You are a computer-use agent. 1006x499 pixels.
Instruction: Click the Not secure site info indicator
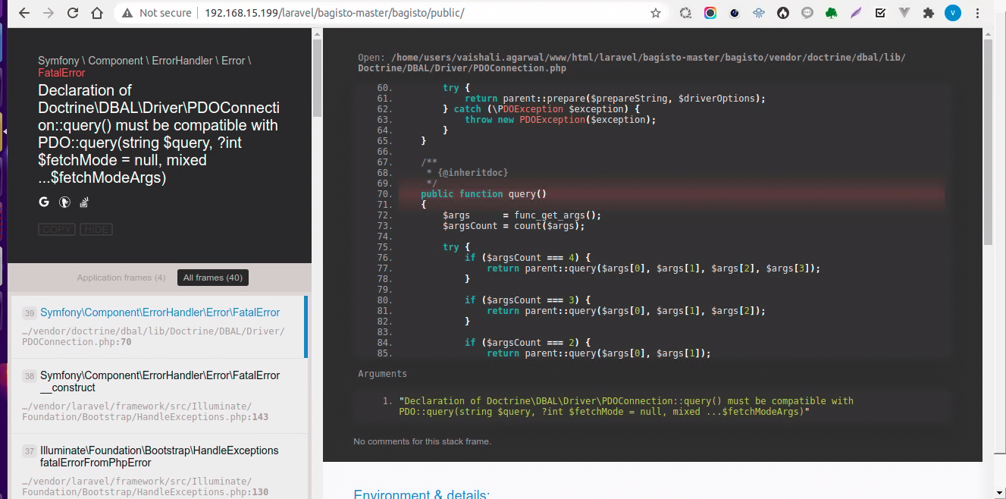coord(156,13)
